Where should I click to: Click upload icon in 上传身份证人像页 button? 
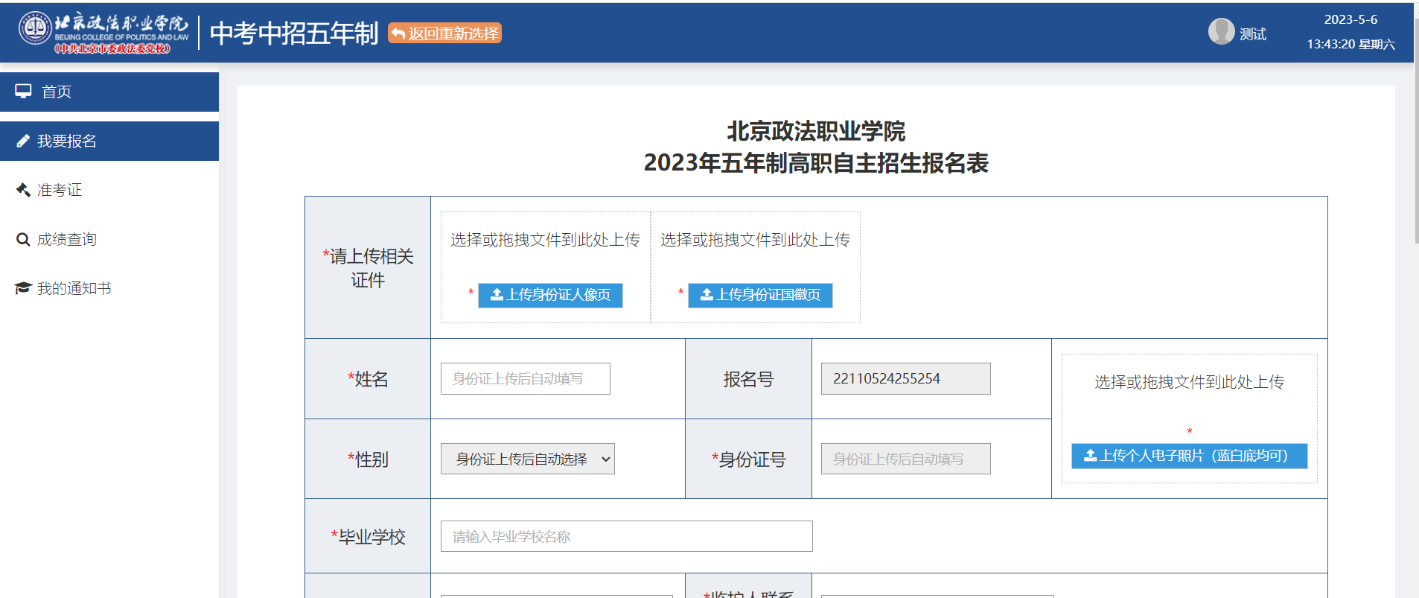click(497, 295)
